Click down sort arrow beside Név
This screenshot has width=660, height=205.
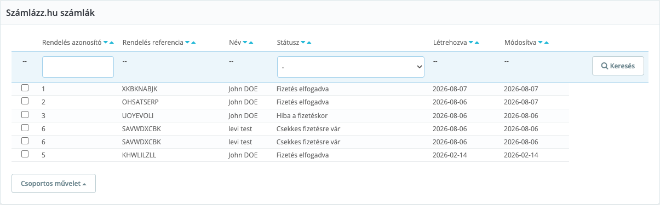(x=245, y=42)
